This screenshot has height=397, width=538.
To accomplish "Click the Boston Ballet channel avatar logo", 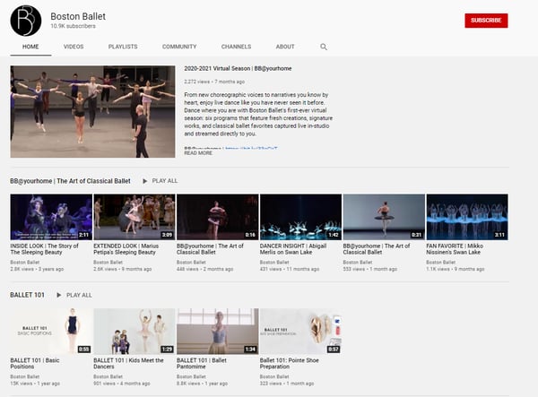I will click(26, 21).
